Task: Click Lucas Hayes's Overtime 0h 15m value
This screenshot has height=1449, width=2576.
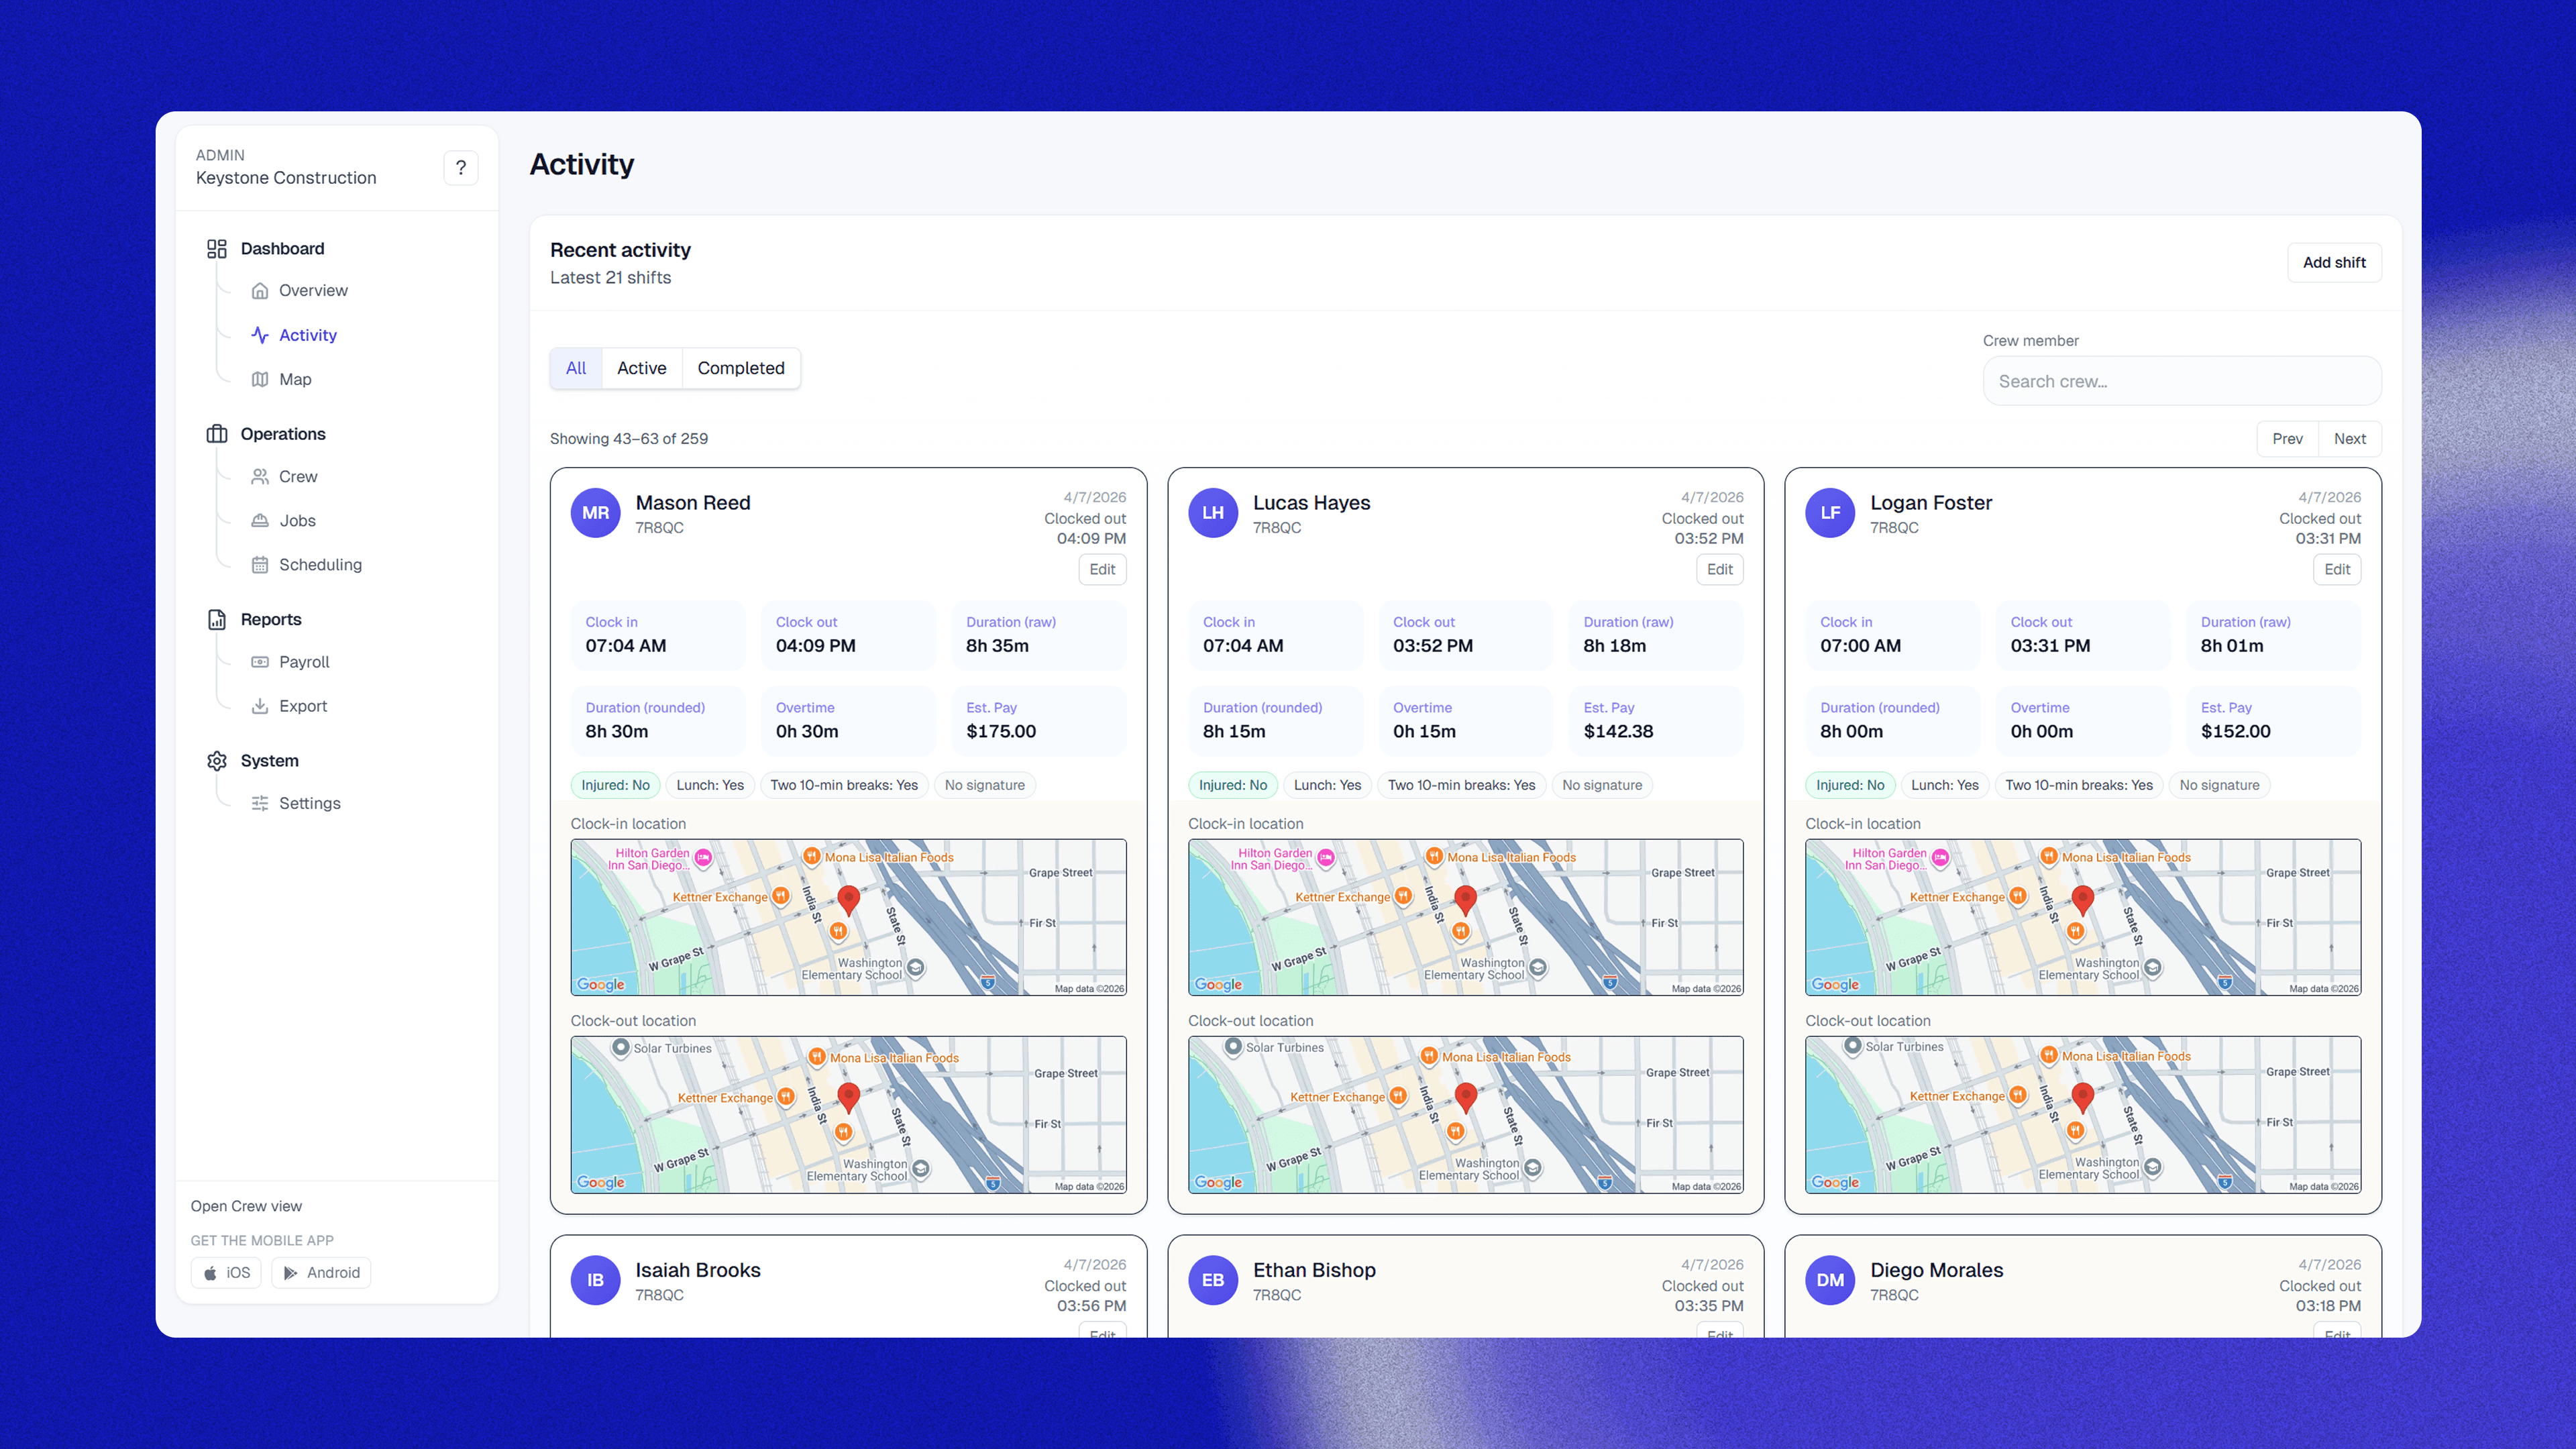Action: coord(1424,732)
